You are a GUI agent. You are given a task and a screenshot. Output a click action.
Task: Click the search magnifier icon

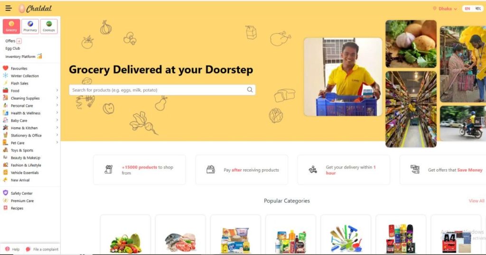(x=250, y=90)
